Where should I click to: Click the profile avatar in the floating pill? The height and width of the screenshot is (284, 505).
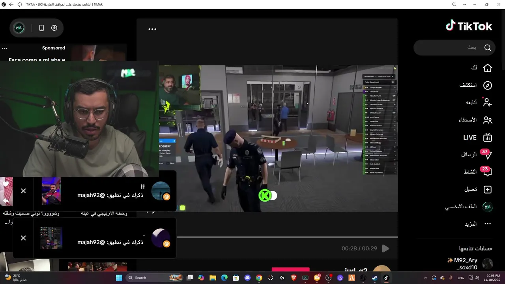(x=19, y=28)
